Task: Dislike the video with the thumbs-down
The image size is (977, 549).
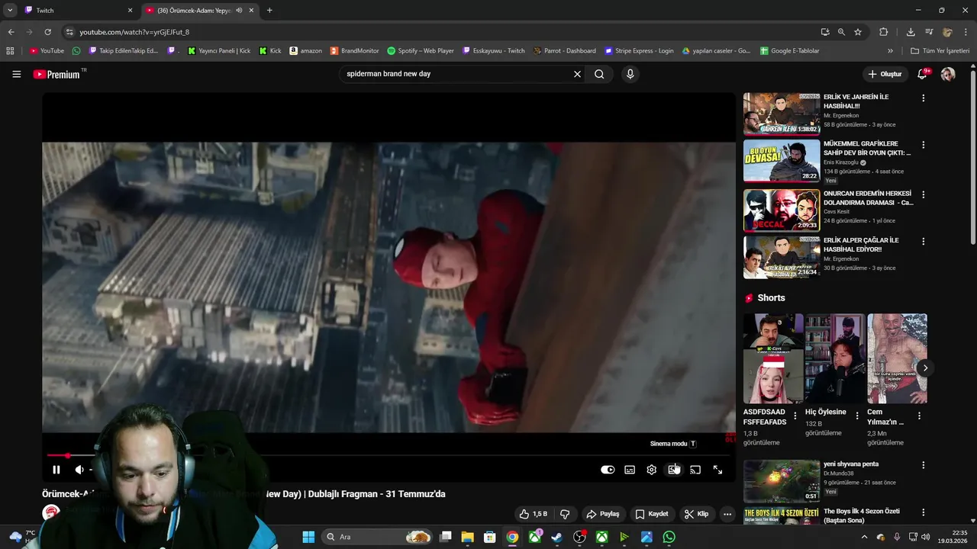Action: pos(565,514)
